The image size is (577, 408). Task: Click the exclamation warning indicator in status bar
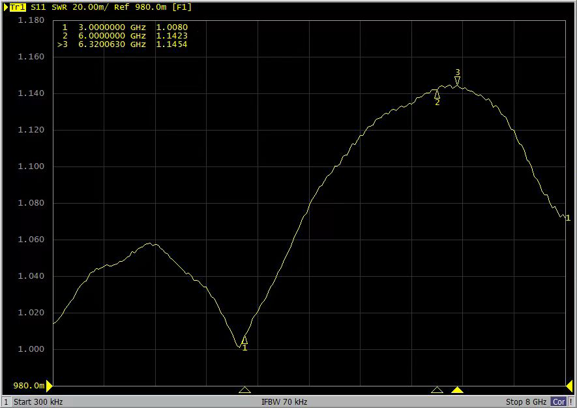572,402
